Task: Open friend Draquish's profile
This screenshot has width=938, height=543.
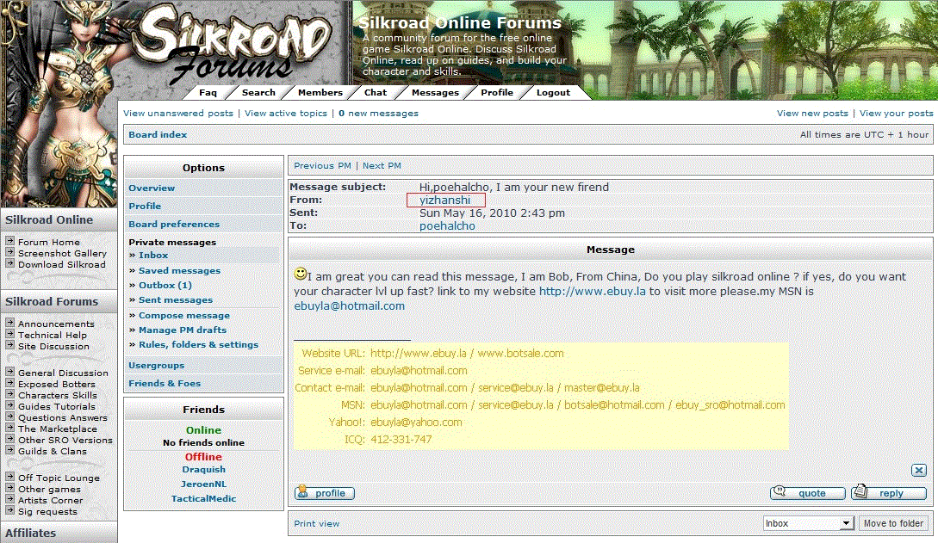Action: click(x=203, y=470)
